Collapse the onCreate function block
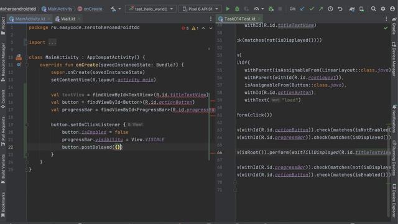Image resolution: width=398 pixels, height=224 pixels. 27,65
